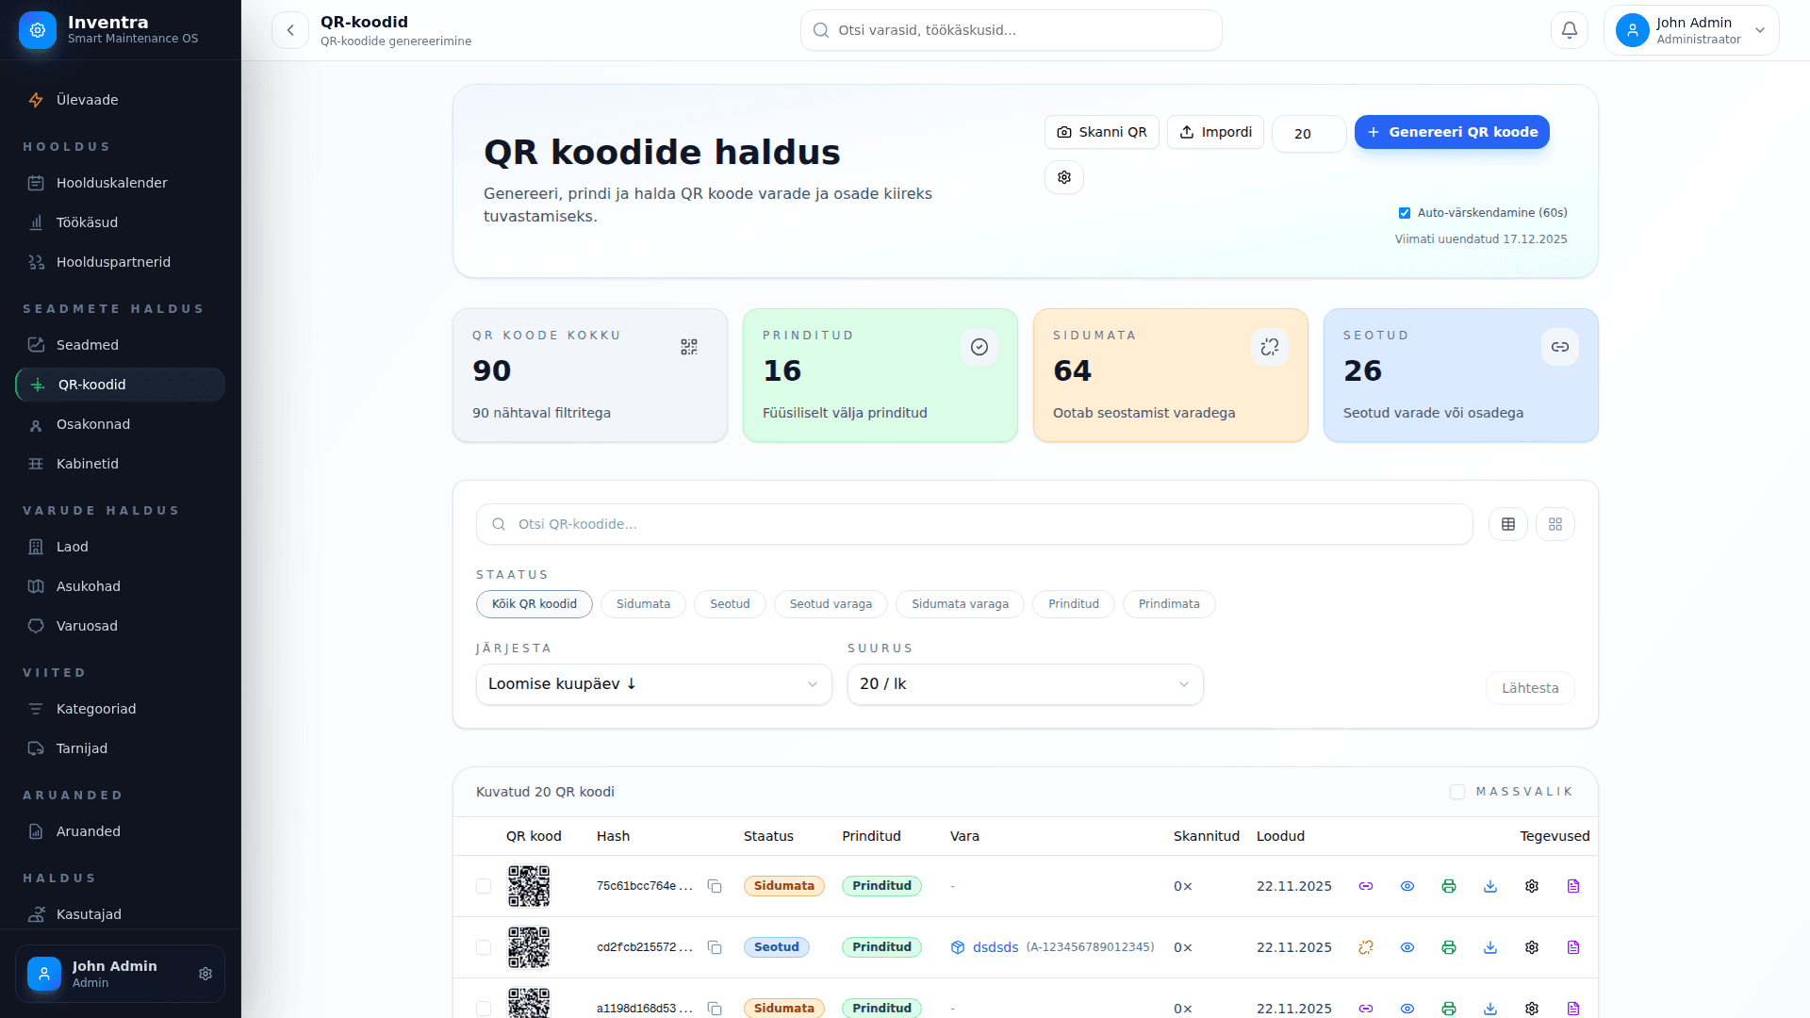Open the settings gear below Skanni QR

pyautogui.click(x=1063, y=177)
